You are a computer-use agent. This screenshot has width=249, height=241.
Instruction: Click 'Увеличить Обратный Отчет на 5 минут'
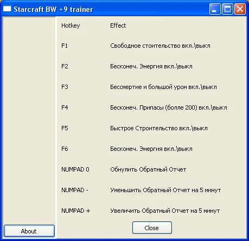click(165, 211)
